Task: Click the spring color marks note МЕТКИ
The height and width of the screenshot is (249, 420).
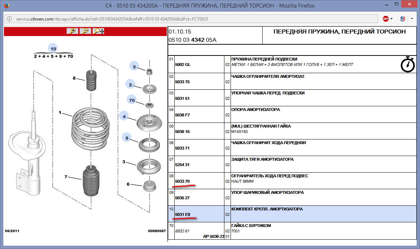Action: click(x=292, y=65)
